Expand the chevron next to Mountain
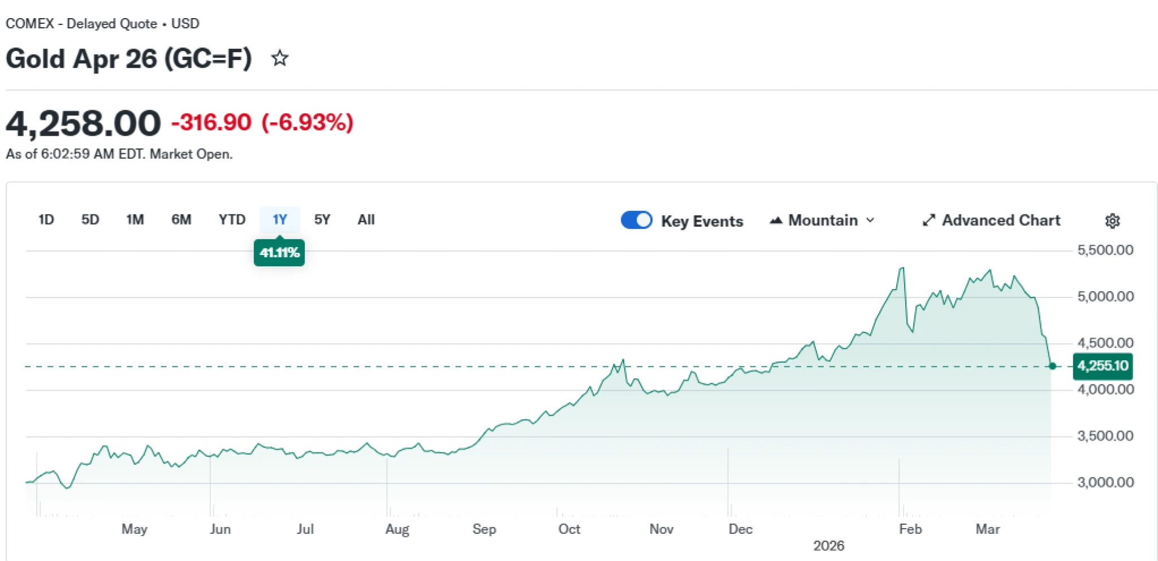This screenshot has height=561, width=1158. pos(870,220)
